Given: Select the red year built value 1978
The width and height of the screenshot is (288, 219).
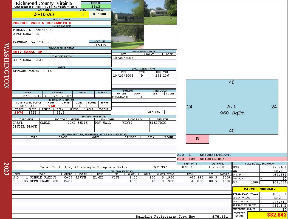Looking at the screenshot, I should 19,112.
